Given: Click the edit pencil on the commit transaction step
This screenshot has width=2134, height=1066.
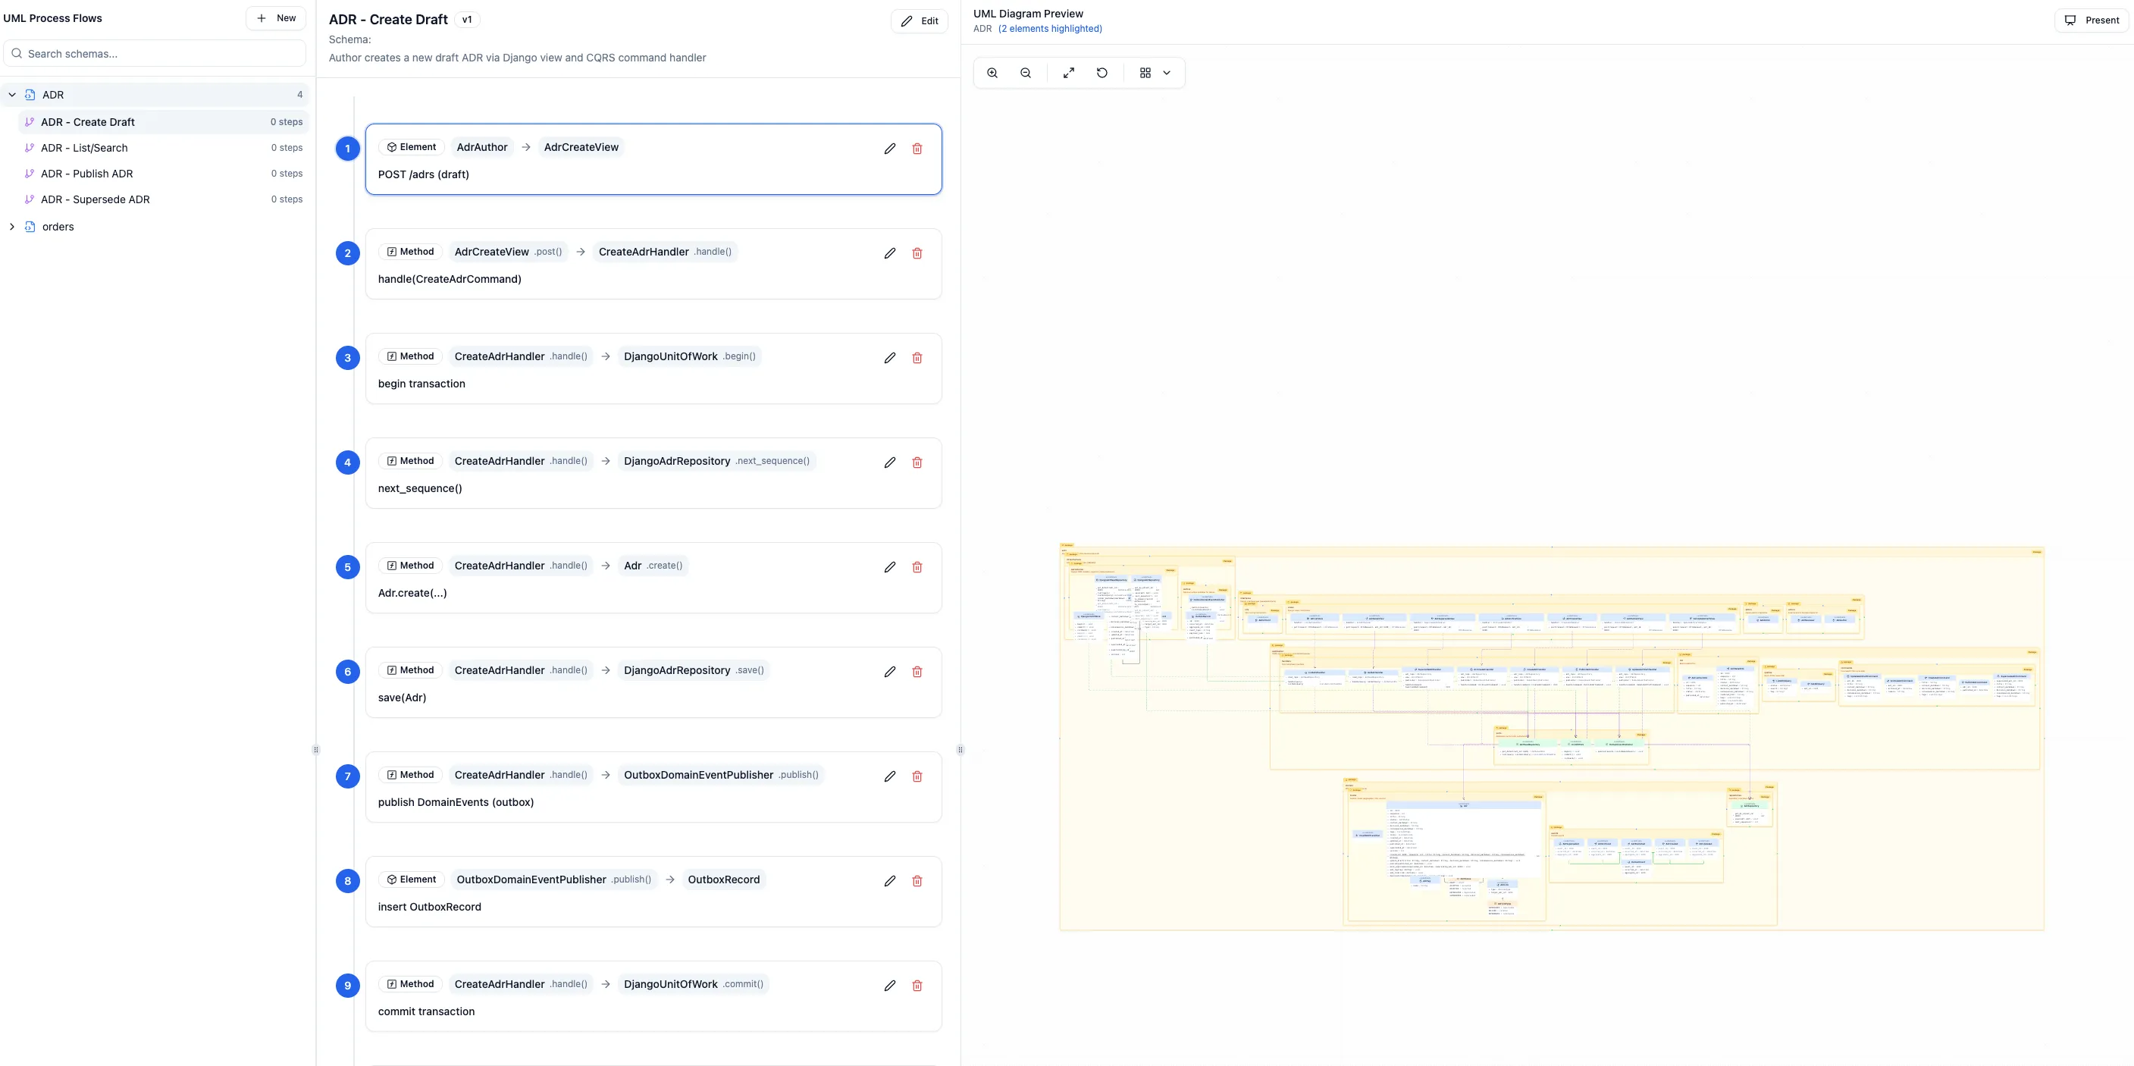Looking at the screenshot, I should click(x=890, y=986).
